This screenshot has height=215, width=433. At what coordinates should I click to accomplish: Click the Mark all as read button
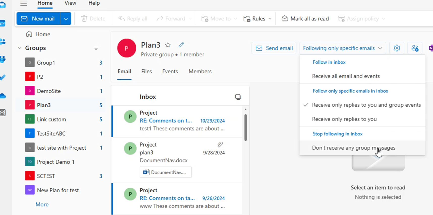tap(305, 19)
